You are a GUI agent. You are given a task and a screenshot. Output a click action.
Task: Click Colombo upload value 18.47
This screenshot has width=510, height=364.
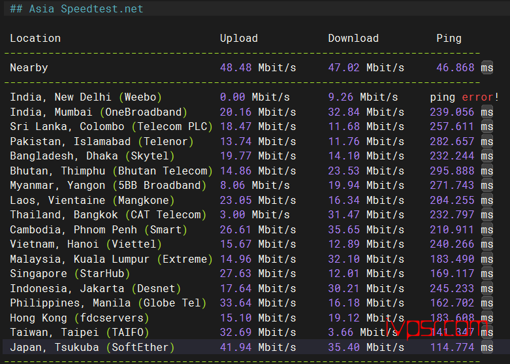point(236,126)
